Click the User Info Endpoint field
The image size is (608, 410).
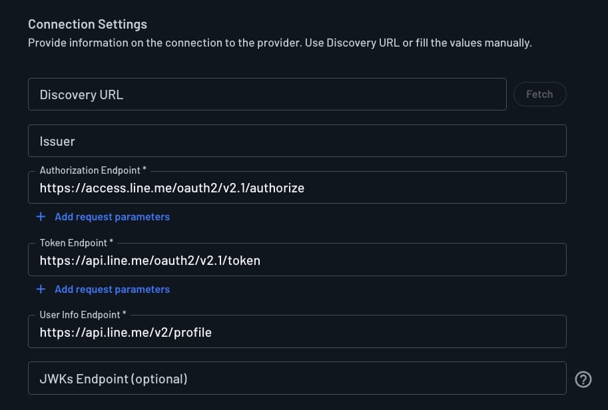(296, 332)
